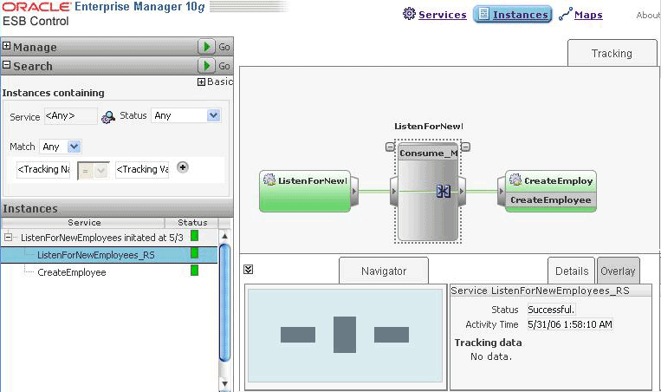The width and height of the screenshot is (661, 392).
Task: Click green Go arrow in Manage bar
Action: (206, 47)
